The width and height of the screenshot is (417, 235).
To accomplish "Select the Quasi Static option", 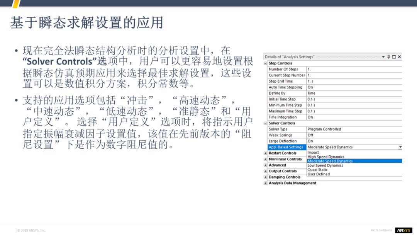I will pyautogui.click(x=317, y=170).
